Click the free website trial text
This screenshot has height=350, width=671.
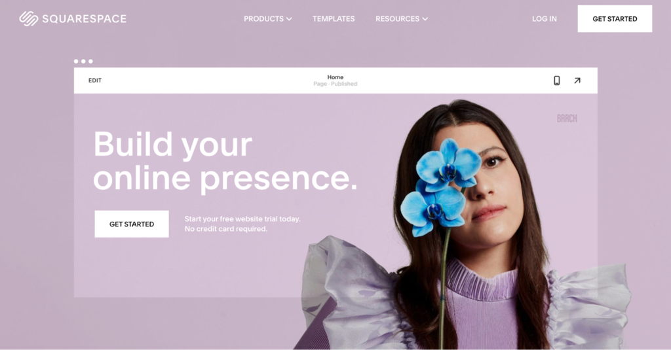tap(242, 224)
